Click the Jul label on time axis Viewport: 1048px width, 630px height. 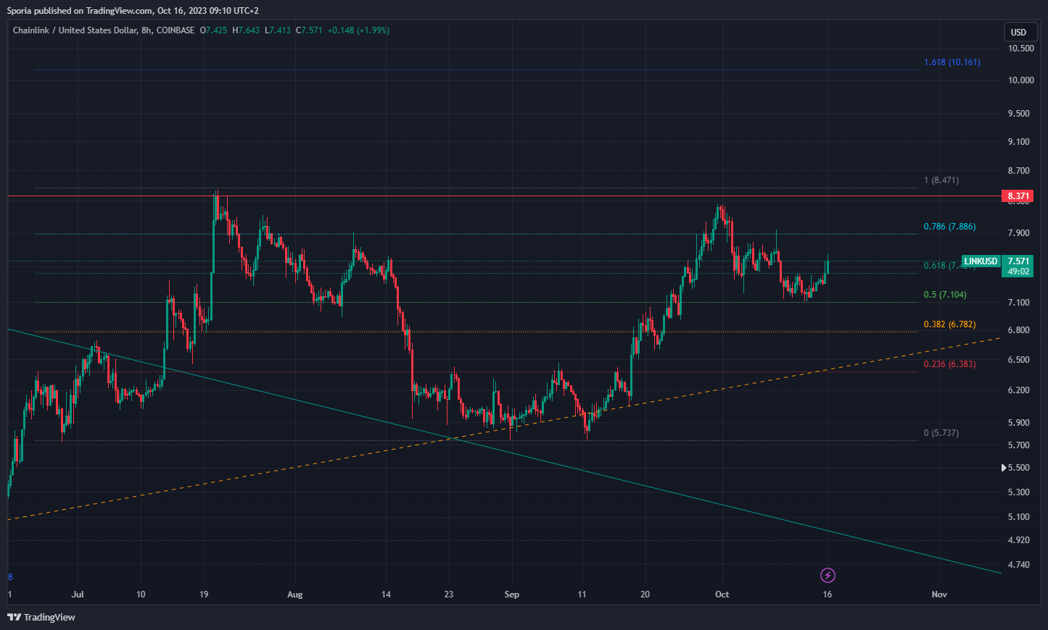78,595
